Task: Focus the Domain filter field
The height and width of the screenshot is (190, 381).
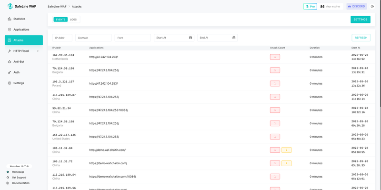Action: click(93, 38)
